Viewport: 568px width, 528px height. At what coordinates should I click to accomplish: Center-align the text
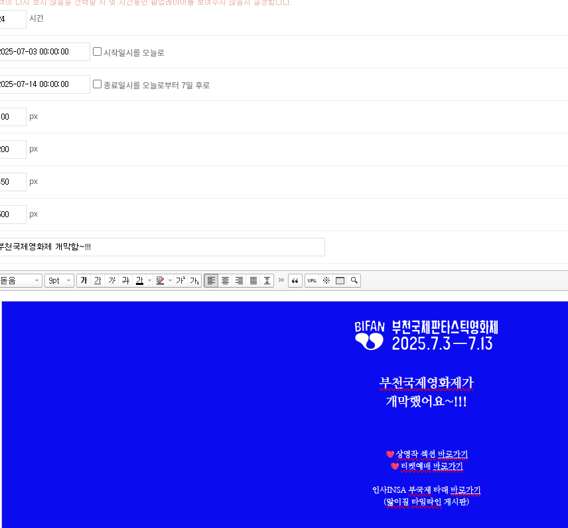coord(226,281)
